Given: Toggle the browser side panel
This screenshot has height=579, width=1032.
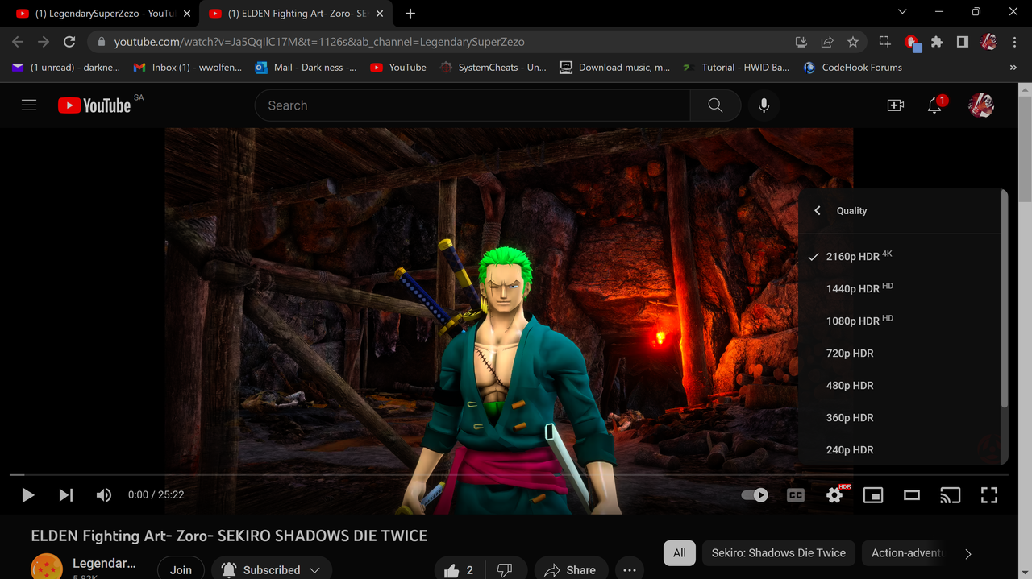Looking at the screenshot, I should click(x=963, y=42).
